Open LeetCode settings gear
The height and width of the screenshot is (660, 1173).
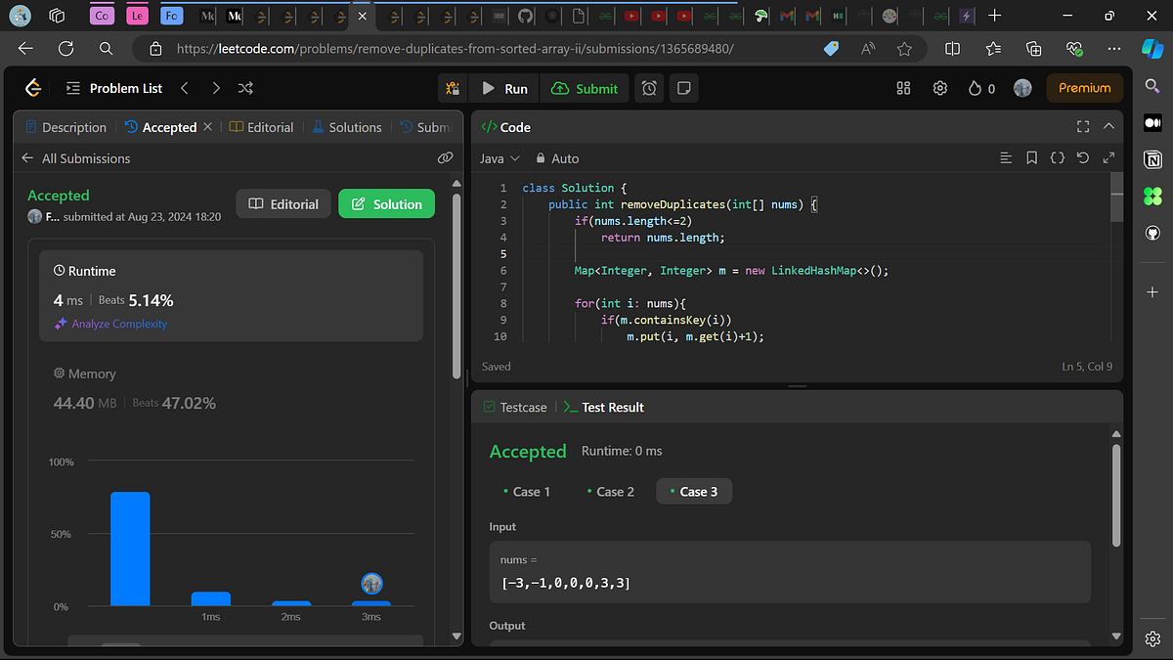pyautogui.click(x=939, y=88)
